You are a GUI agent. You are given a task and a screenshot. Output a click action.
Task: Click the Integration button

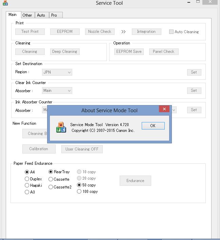(146, 32)
